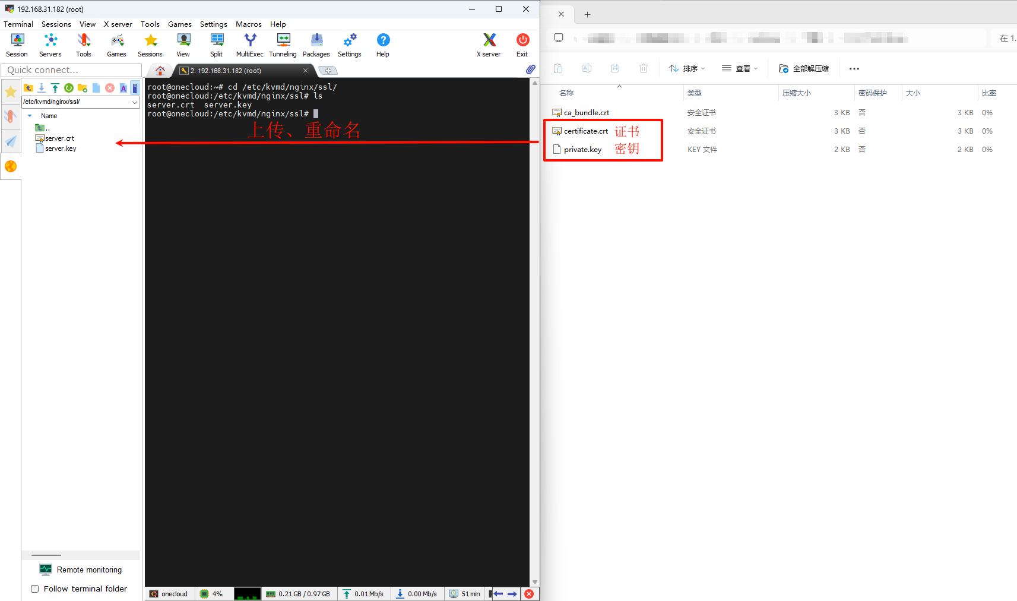Screen dimensions: 1017x601
Task: Refresh the SFTP folder with green icon
Action: click(69, 88)
